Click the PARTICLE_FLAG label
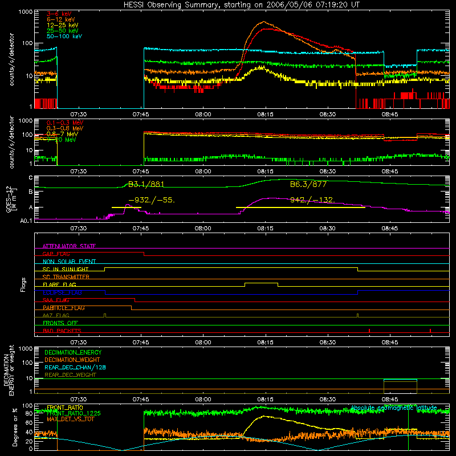The height and width of the screenshot is (456, 456). (x=64, y=308)
